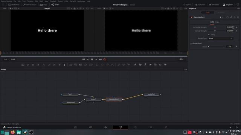Add a Color Curves node from the toolbar
This screenshot has width=241, height=135.
coord(49,65)
